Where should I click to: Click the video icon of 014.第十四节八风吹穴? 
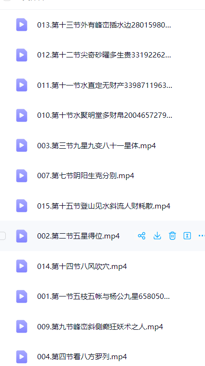pyautogui.click(x=22, y=266)
